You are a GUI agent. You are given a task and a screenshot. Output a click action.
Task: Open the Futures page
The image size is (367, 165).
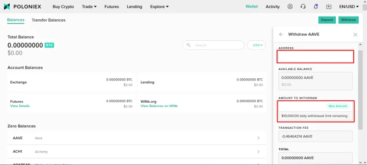(111, 6)
